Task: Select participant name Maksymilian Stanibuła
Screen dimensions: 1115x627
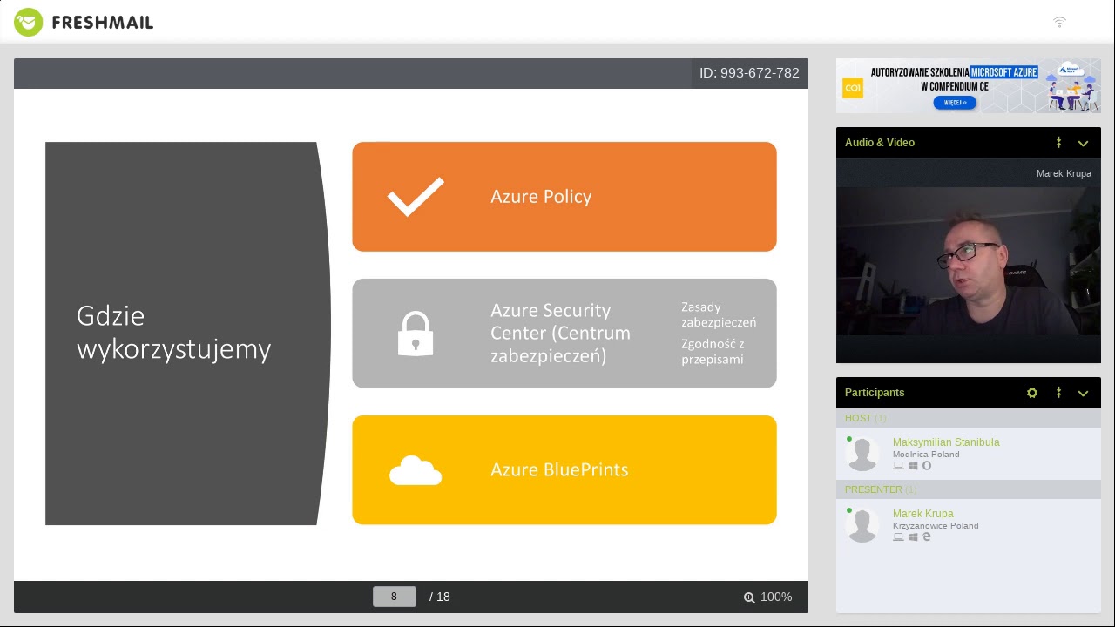Action: tap(946, 442)
